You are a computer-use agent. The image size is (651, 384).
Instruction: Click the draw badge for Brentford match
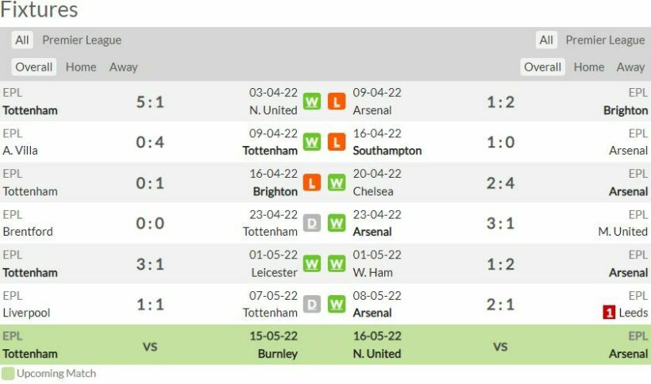click(x=312, y=223)
